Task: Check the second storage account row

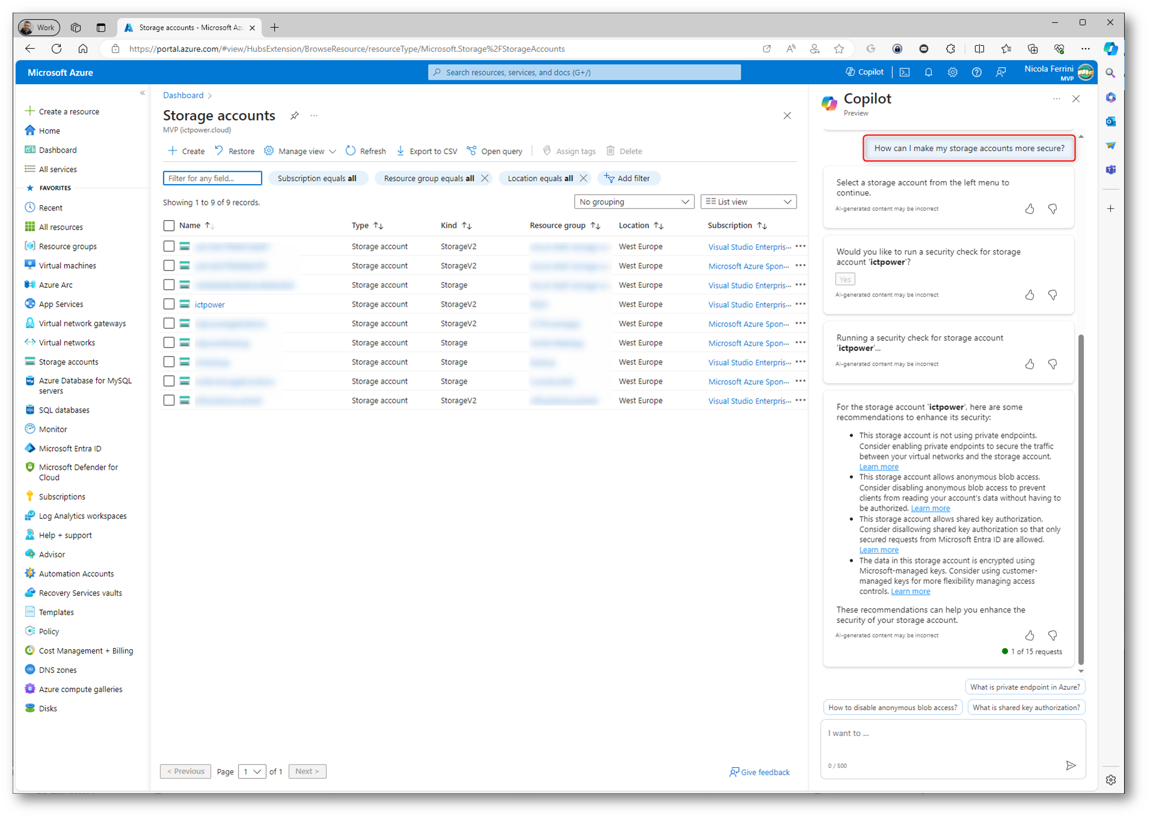Action: pyautogui.click(x=169, y=266)
